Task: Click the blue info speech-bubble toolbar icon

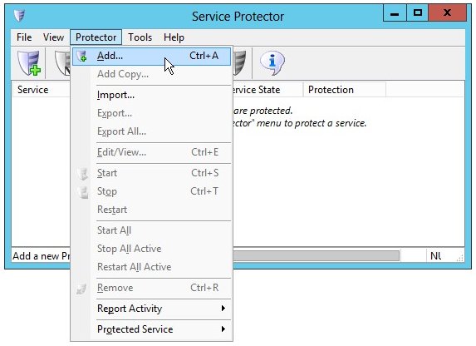Action: click(272, 62)
